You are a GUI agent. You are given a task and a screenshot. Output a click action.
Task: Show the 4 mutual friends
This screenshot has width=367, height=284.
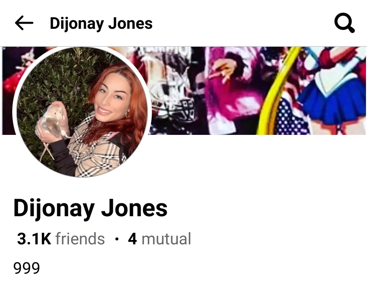point(159,239)
